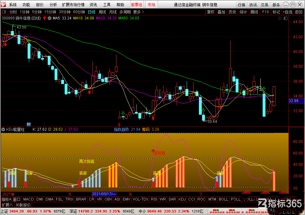
Task: Select the 周线 weekly chart period
Action: 102,12
